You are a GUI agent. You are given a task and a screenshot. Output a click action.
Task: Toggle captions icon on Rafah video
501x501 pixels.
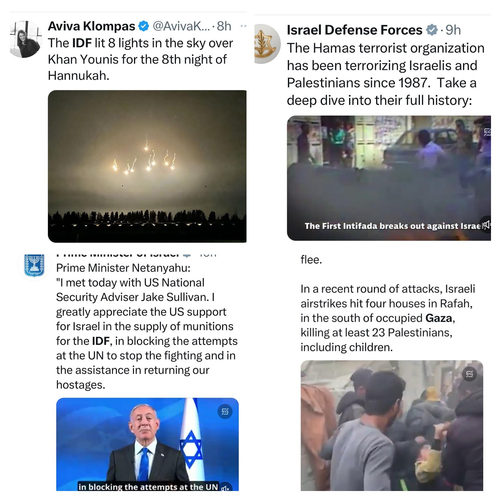pos(469,374)
